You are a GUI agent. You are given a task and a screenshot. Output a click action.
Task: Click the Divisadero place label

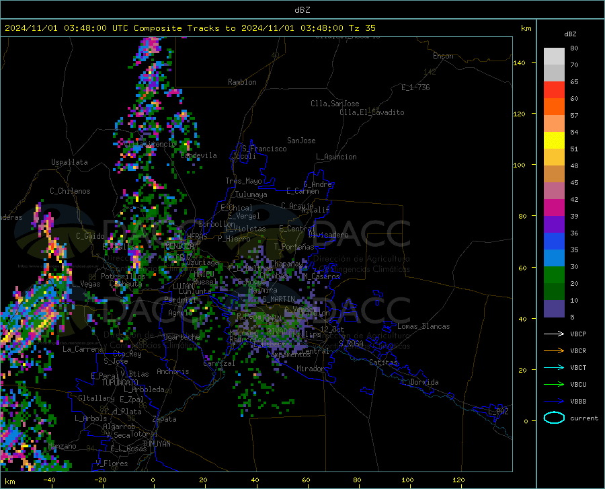click(328, 235)
